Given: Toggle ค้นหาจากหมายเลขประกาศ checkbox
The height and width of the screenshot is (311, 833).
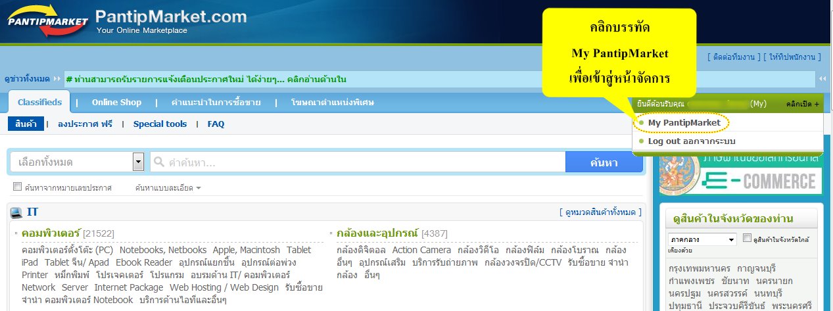Looking at the screenshot, I should pyautogui.click(x=18, y=187).
